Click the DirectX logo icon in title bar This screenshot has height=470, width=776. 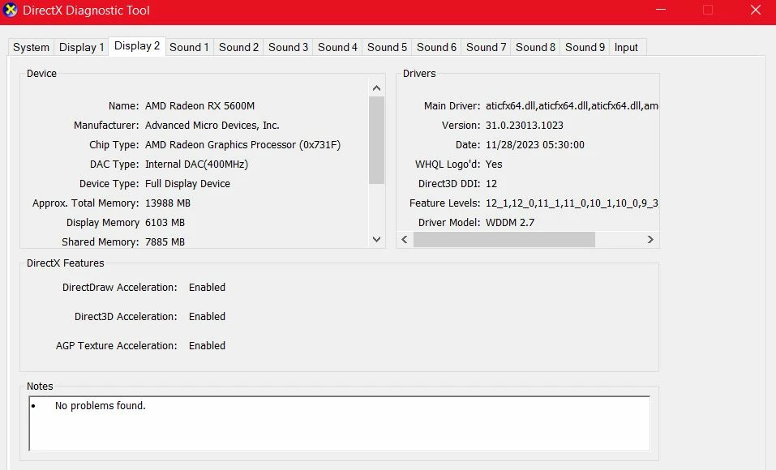pos(10,10)
